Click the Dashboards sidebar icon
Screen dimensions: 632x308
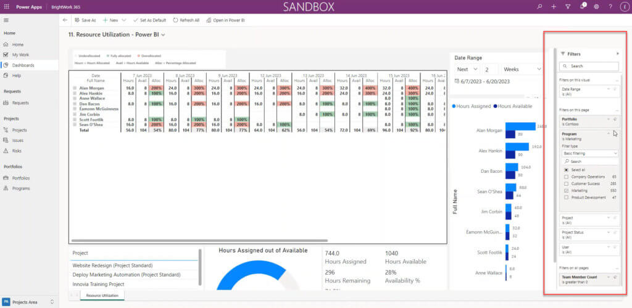click(6, 65)
